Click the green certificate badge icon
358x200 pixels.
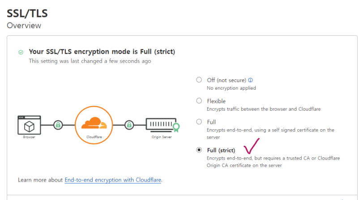point(176,127)
